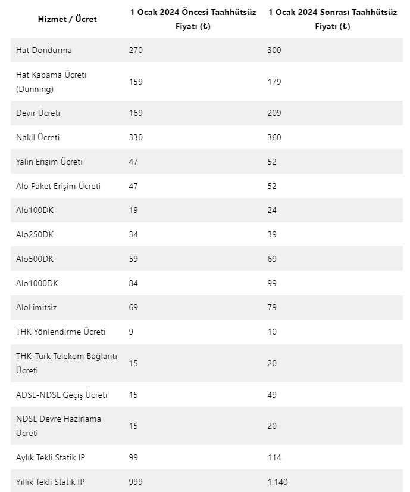The image size is (410, 492).
Task: Click the Alo250DK new price 39
Action: click(272, 234)
